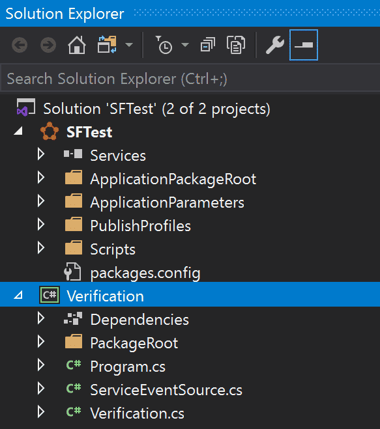Open the dropdown arrow beside the views switcher
The height and width of the screenshot is (429, 380).
point(129,45)
